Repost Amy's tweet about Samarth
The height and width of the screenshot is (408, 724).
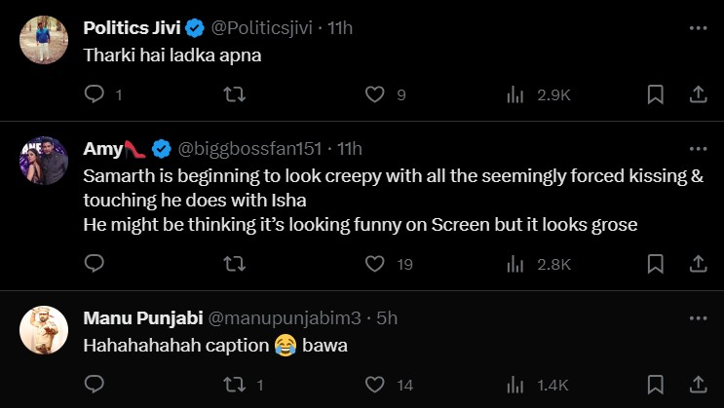coord(235,263)
